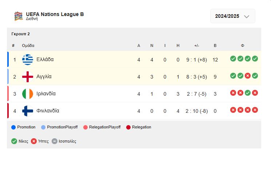Expand season selector using chevron arrow
The width and height of the screenshot is (271, 187).
(247, 16)
